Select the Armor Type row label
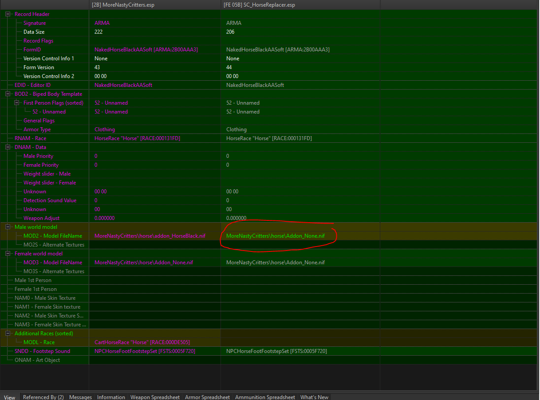Screen dimensions: 540x400 click(37, 129)
